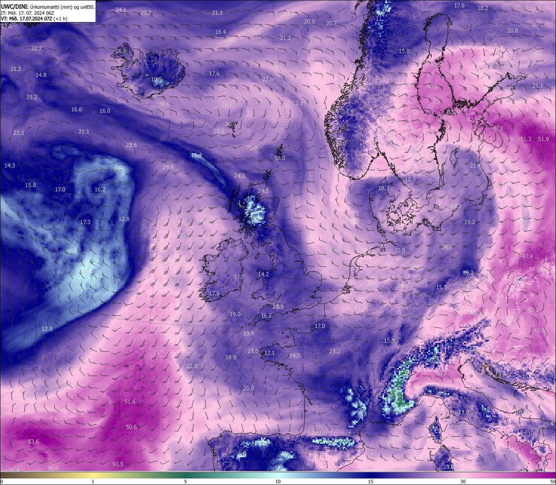The image size is (556, 485).
Task: Click the 15 tick on color scale
Action: coord(371,482)
